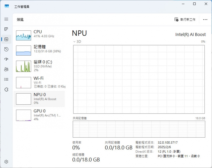
Task: Click the 執行新工作 icon
Action: [x=176, y=19]
